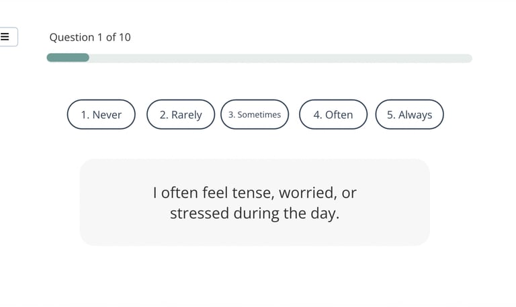Click the survey progress indicator bar
The image size is (516, 307).
[259, 58]
